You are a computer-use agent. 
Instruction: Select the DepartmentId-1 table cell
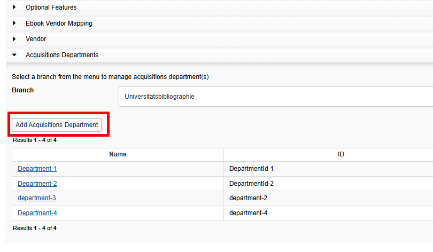(x=251, y=169)
